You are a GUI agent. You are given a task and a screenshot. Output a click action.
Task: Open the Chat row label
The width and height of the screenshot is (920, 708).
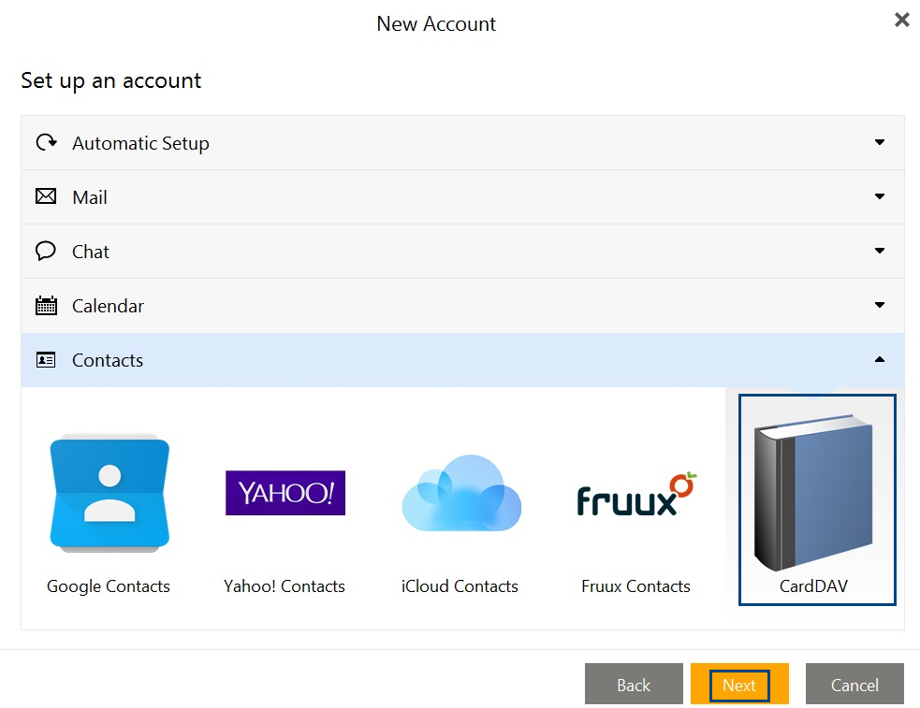coord(91,252)
